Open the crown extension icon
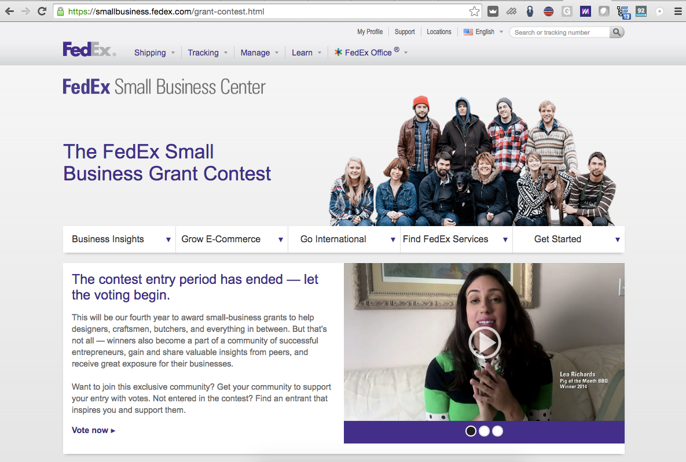Viewport: 686px width, 462px height. 493,12
